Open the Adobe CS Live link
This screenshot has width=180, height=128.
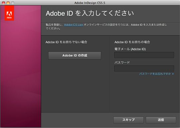click(74, 25)
